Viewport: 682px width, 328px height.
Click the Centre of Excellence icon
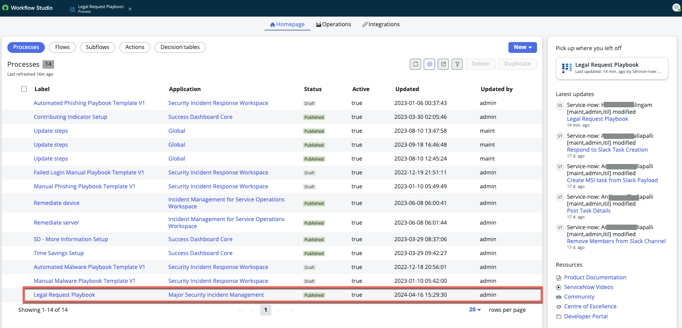click(x=559, y=307)
